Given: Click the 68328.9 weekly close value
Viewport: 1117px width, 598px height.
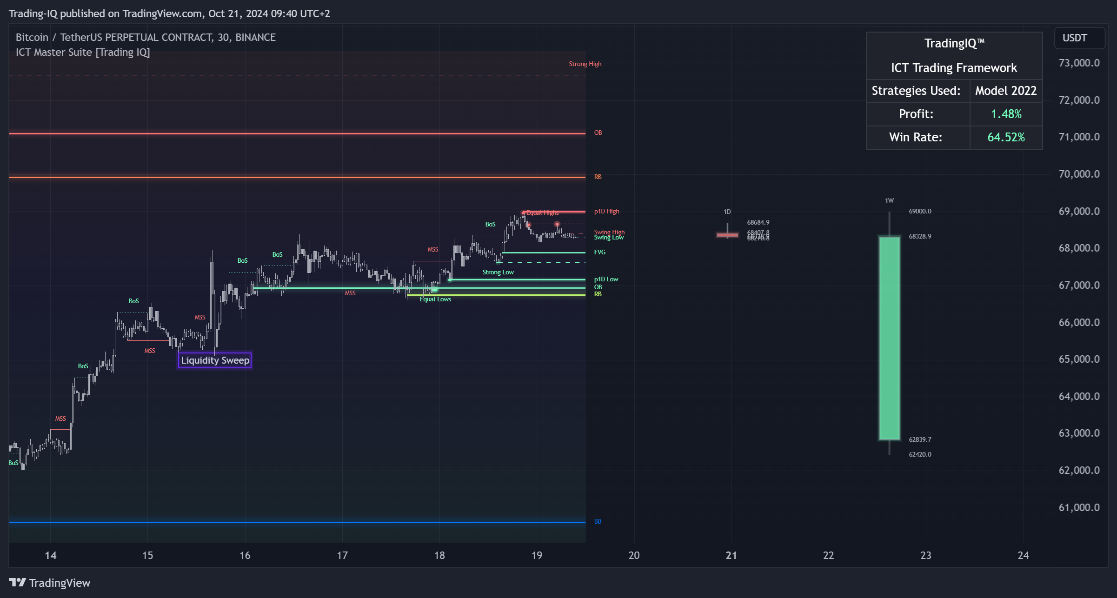Looking at the screenshot, I should tap(920, 236).
